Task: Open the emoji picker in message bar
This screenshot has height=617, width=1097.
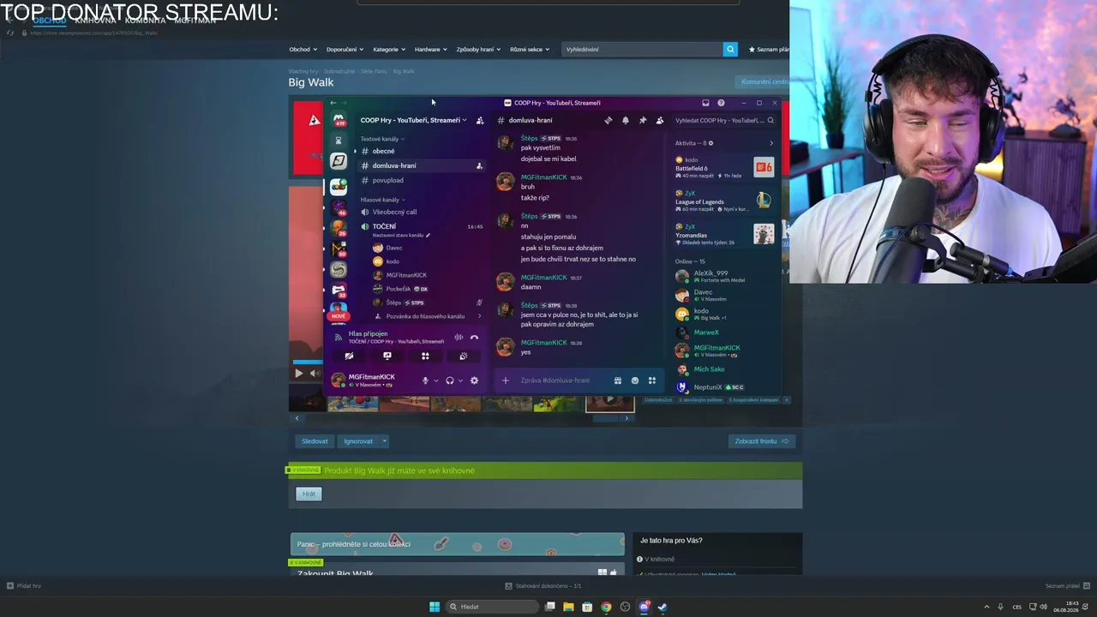Action: 635,380
